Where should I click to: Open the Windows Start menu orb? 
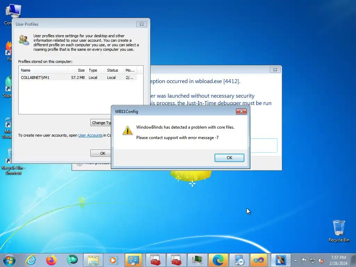(x=9, y=260)
